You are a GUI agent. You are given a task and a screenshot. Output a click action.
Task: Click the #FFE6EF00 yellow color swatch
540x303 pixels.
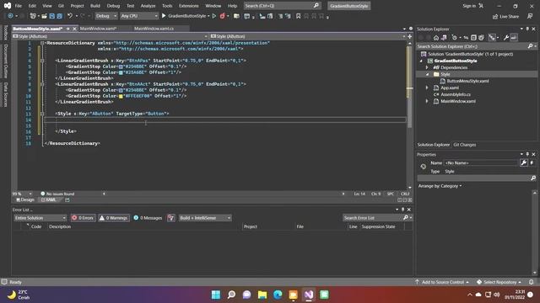(121, 96)
